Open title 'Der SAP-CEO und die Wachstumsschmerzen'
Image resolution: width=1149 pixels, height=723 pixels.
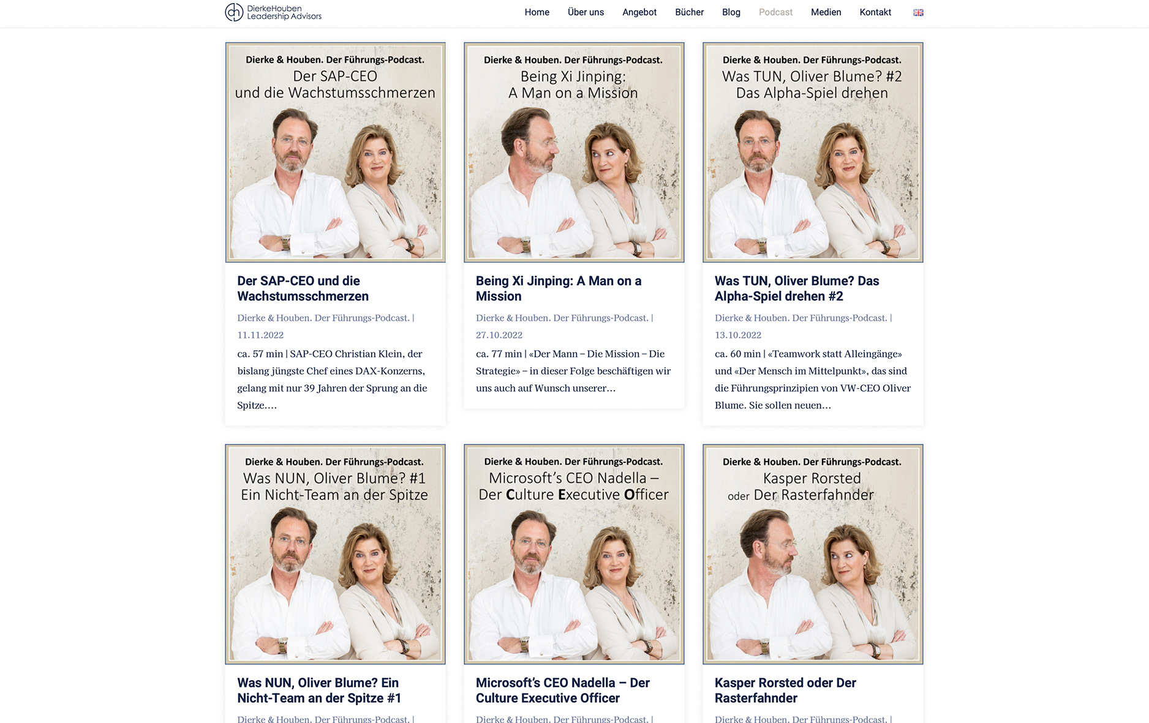(x=303, y=288)
